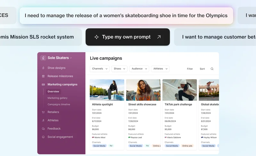The width and height of the screenshot is (256, 156).
Task: Click the 08/06/2024 end date
Action: tap(170, 121)
